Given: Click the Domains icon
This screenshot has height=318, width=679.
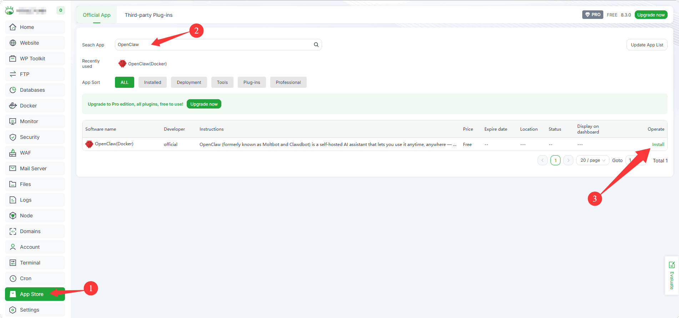Looking at the screenshot, I should coord(13,231).
